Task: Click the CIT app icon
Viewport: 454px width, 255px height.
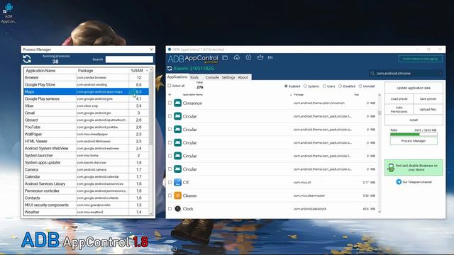Action: click(x=177, y=182)
